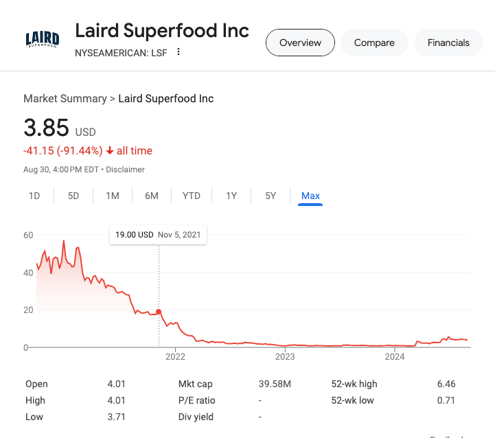This screenshot has height=438, width=495.
Task: Click the red down arrow icon
Action: tap(109, 151)
